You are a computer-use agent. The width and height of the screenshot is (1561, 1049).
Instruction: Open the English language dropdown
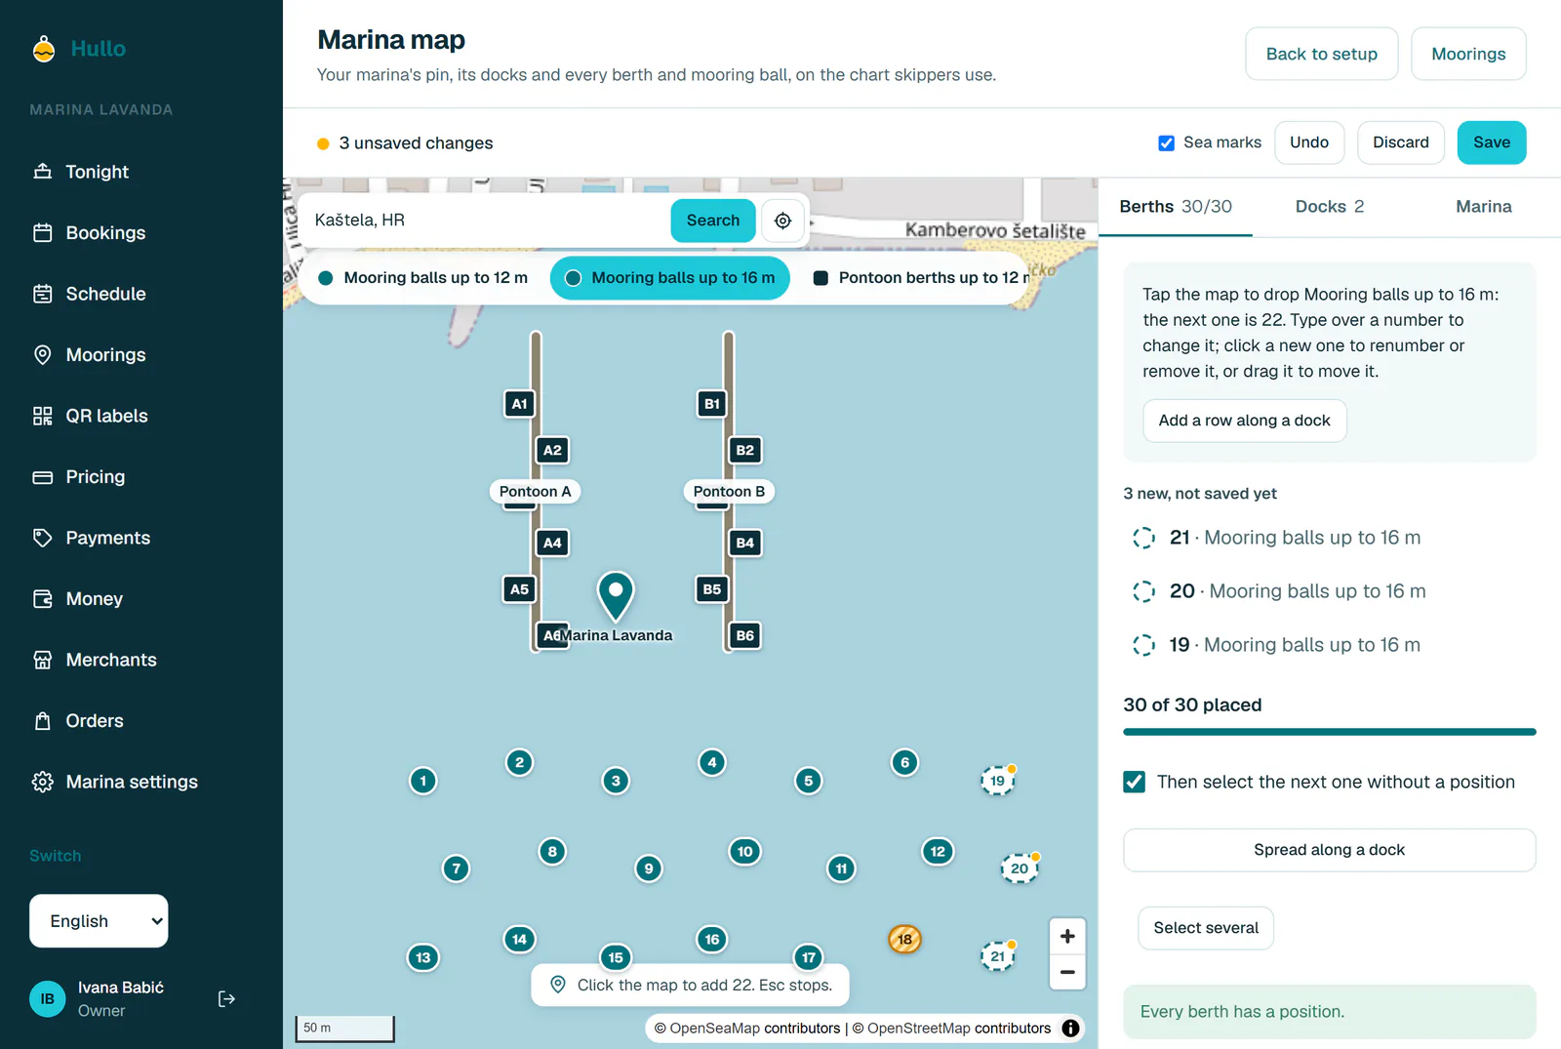[x=99, y=921]
